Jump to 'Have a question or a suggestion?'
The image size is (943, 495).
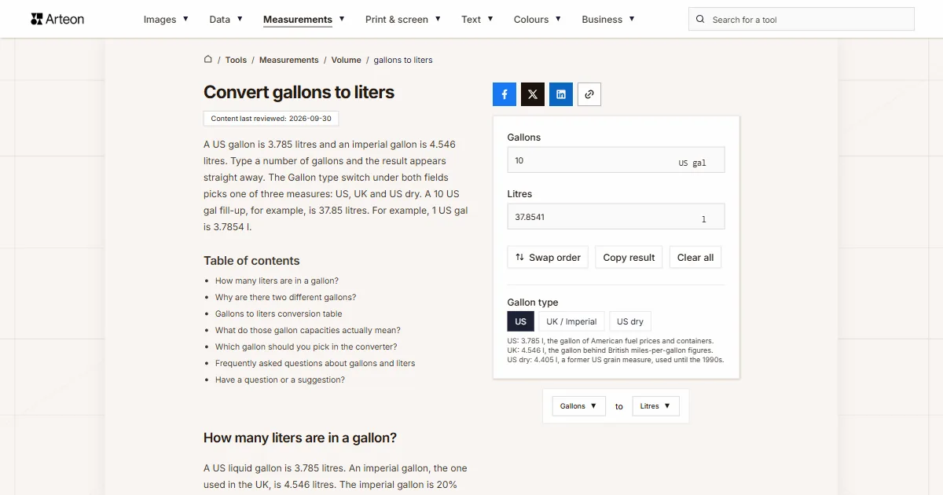click(x=280, y=379)
